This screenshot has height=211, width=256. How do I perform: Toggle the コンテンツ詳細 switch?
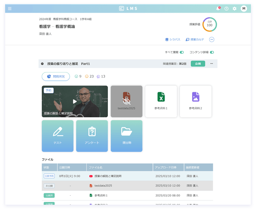pyautogui.click(x=212, y=52)
